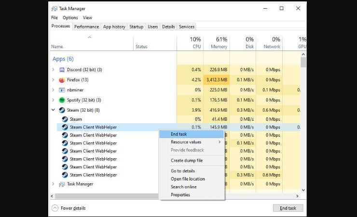Choose Open file location in context menu

(x=192, y=179)
